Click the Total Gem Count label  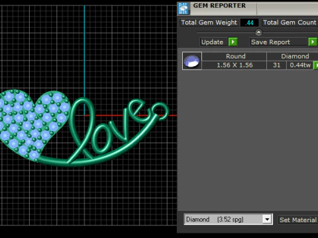click(x=290, y=22)
